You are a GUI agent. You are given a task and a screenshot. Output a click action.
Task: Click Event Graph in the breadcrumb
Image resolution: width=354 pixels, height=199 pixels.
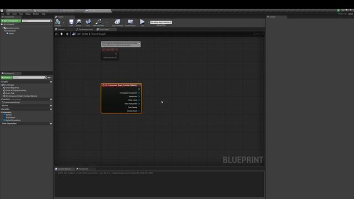point(98,34)
